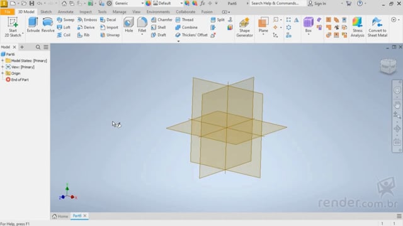The height and width of the screenshot is (226, 403).
Task: Choose the Loft tool
Action: coord(64,27)
